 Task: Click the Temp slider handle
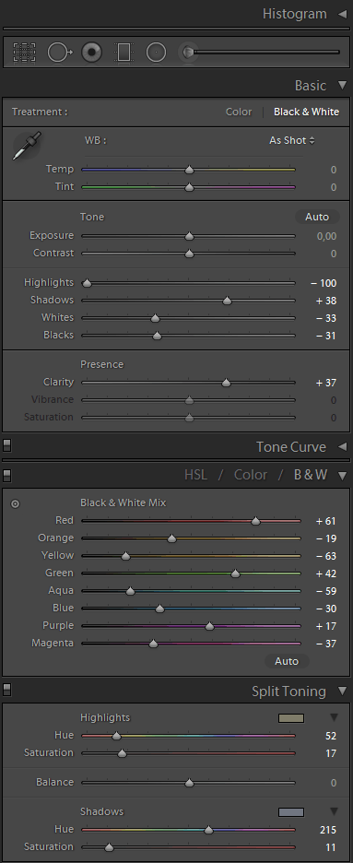[x=189, y=170]
